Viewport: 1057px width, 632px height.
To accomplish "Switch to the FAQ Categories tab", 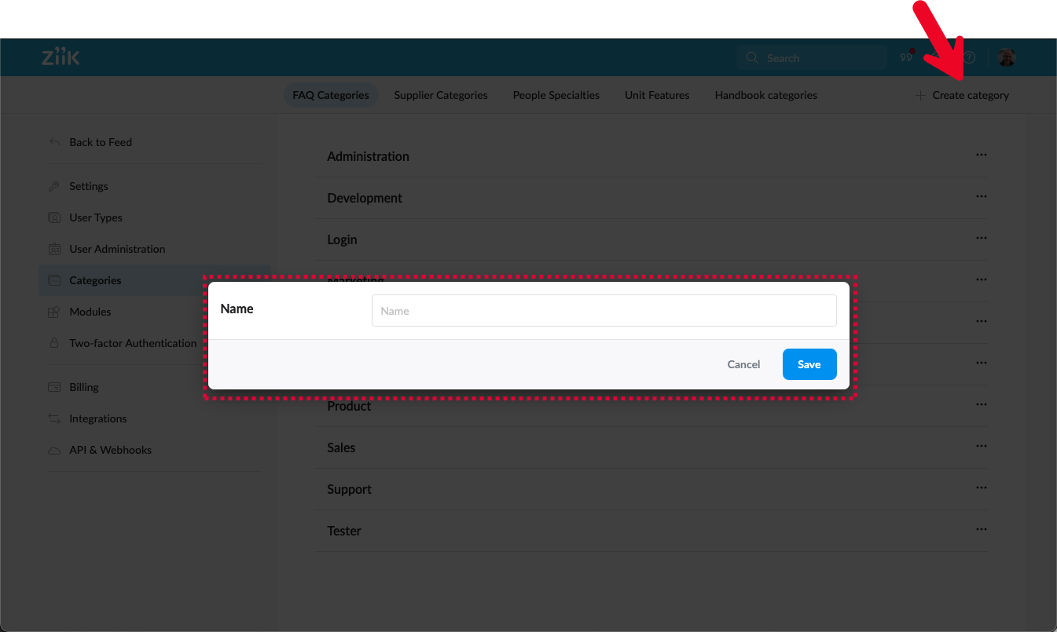I will coord(331,95).
